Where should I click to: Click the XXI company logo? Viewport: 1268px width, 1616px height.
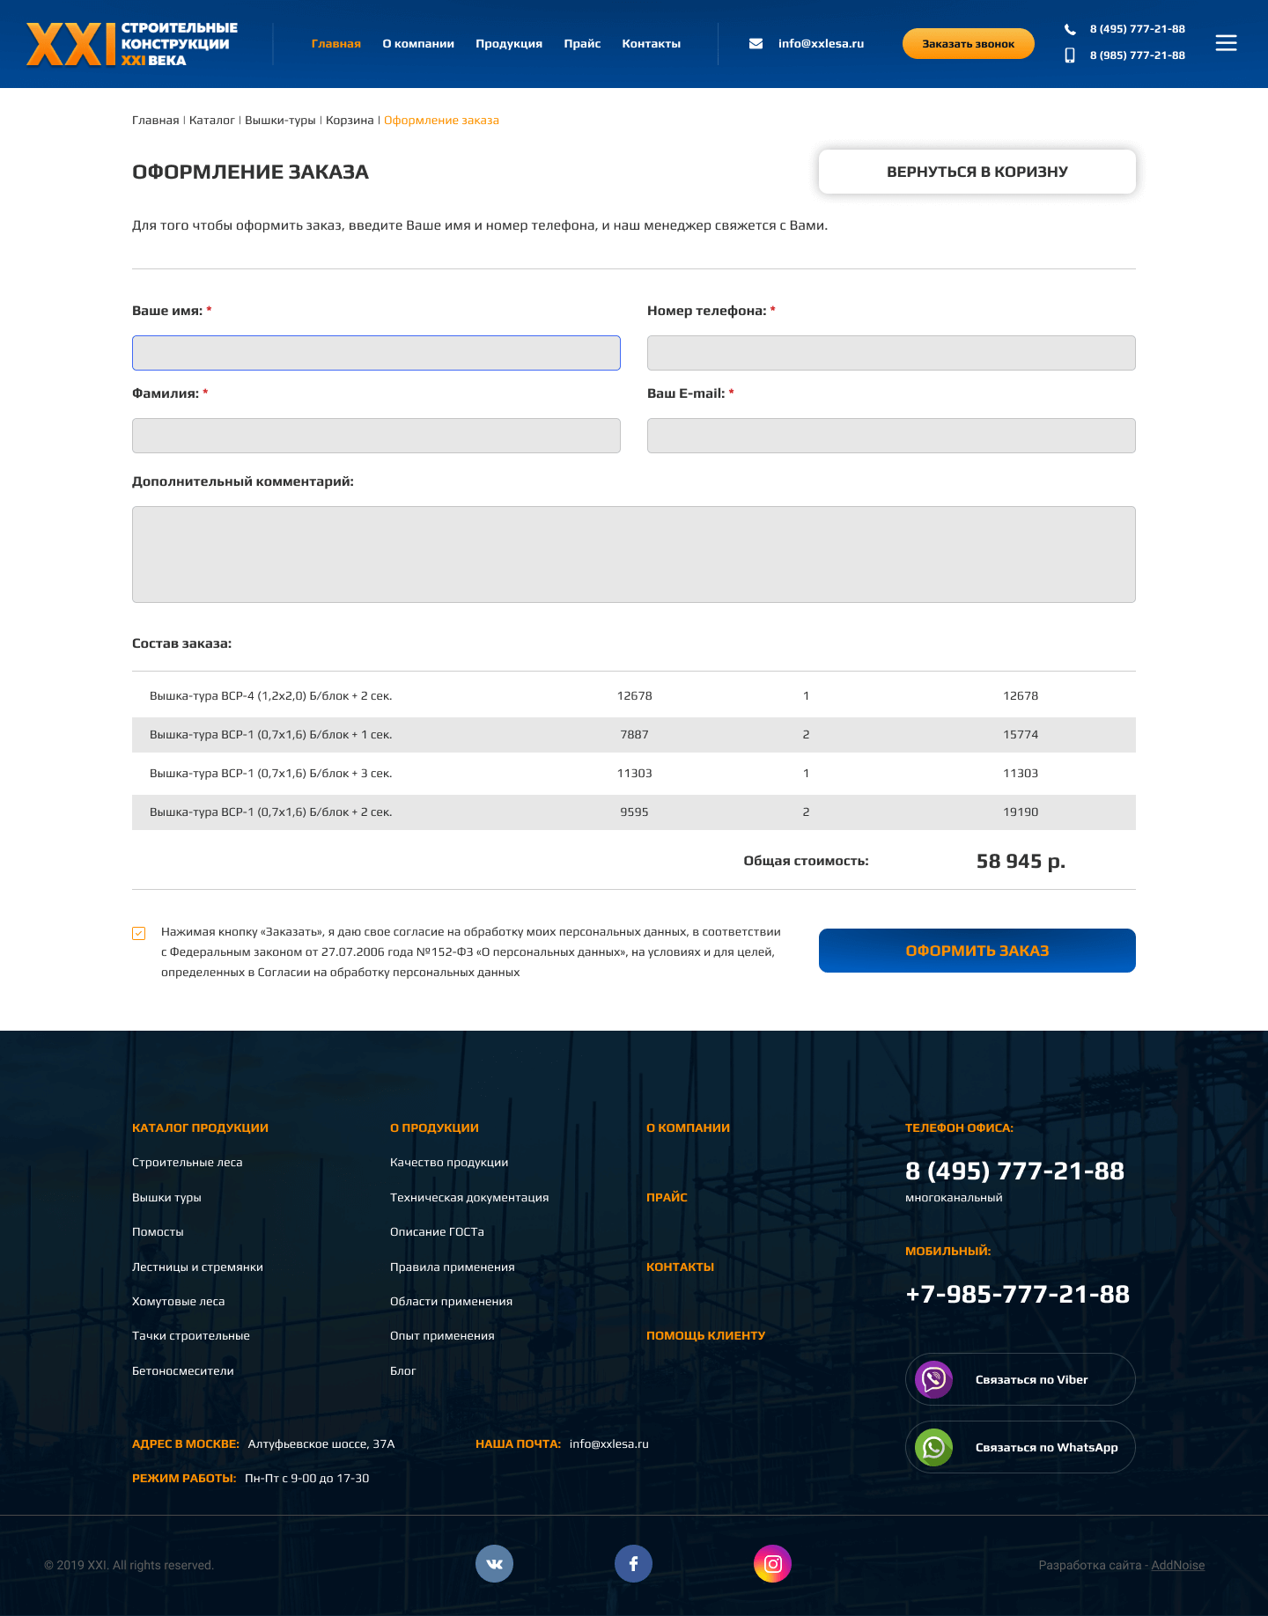pyautogui.click(x=132, y=44)
